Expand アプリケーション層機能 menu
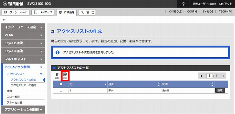 (x=23, y=110)
